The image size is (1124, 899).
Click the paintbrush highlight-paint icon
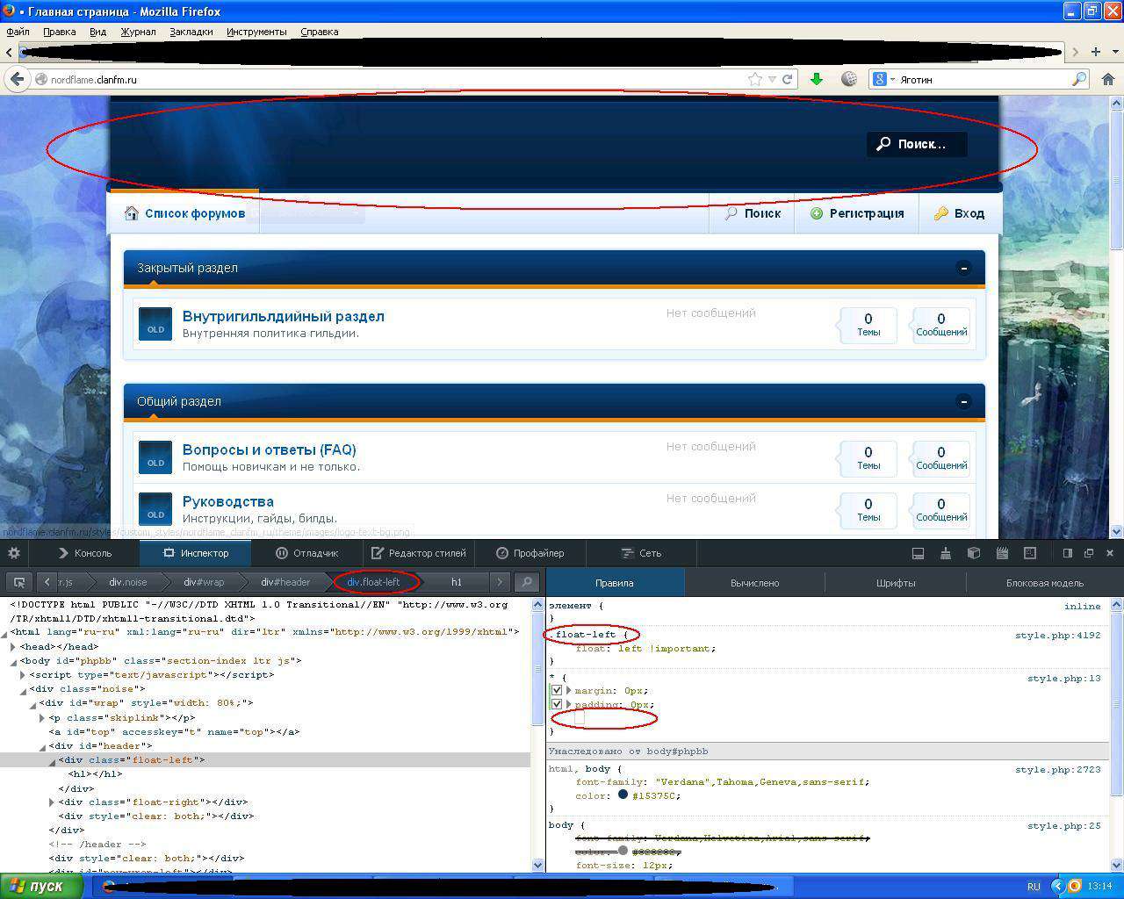click(946, 553)
